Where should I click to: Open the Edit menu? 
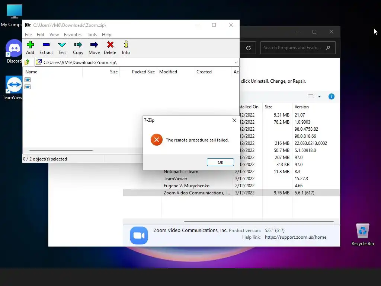40,35
